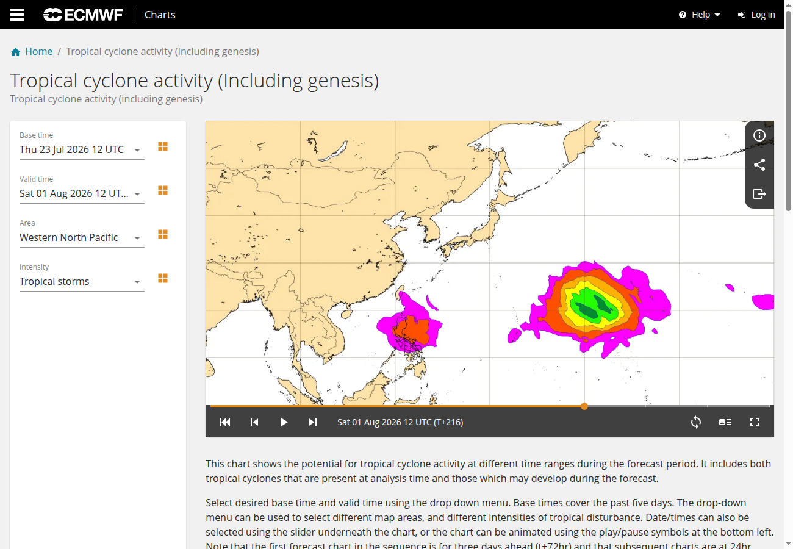Open Valid time grid selector icon
Screen dimensions: 793x549
[163, 190]
